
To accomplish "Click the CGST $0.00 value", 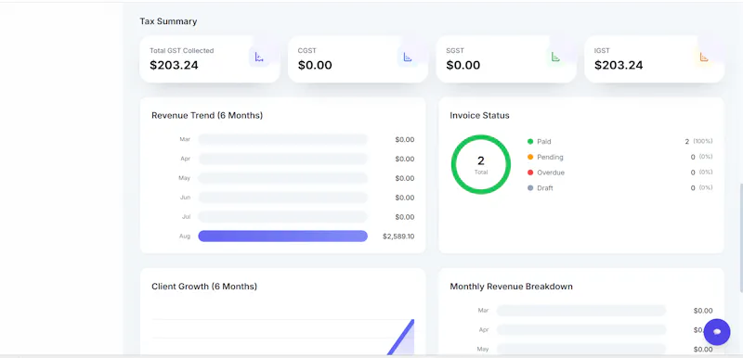I will (x=315, y=65).
